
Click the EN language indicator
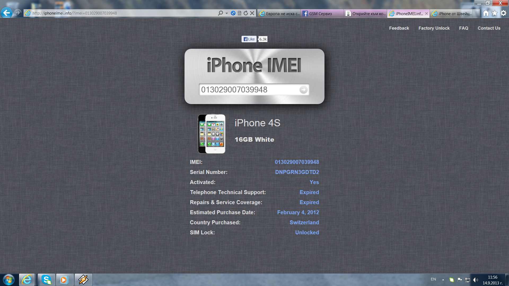click(x=433, y=279)
